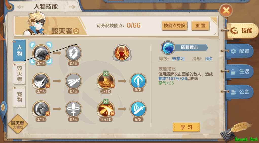
Task: Select the shield bash skill icon
Action: pyautogui.click(x=41, y=53)
